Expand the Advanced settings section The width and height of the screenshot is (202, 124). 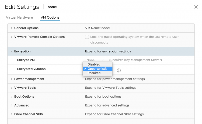click(x=12, y=105)
